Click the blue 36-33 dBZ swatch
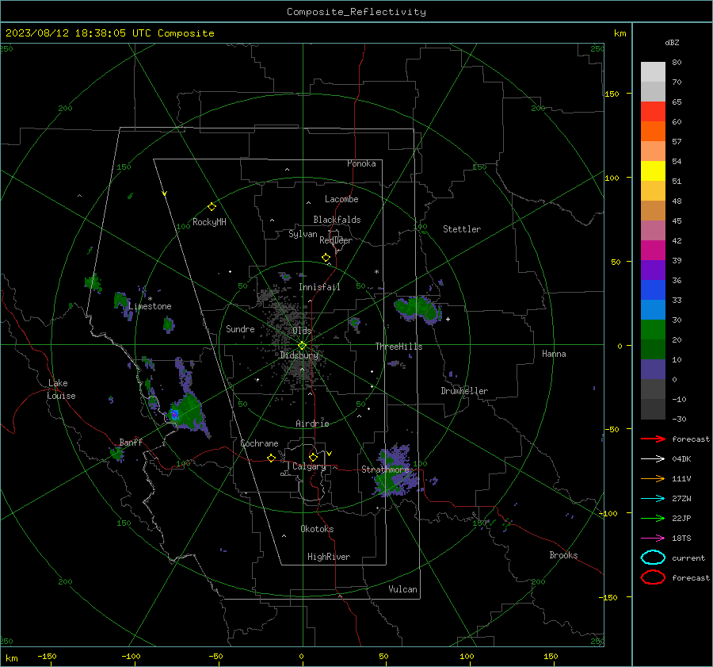Viewport: 713px width, 667px height. pos(653,290)
